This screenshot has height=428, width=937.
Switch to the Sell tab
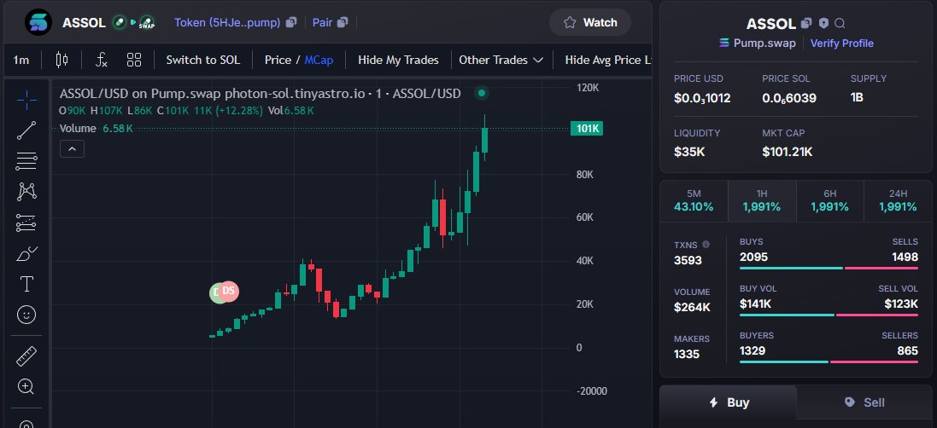[x=864, y=402]
